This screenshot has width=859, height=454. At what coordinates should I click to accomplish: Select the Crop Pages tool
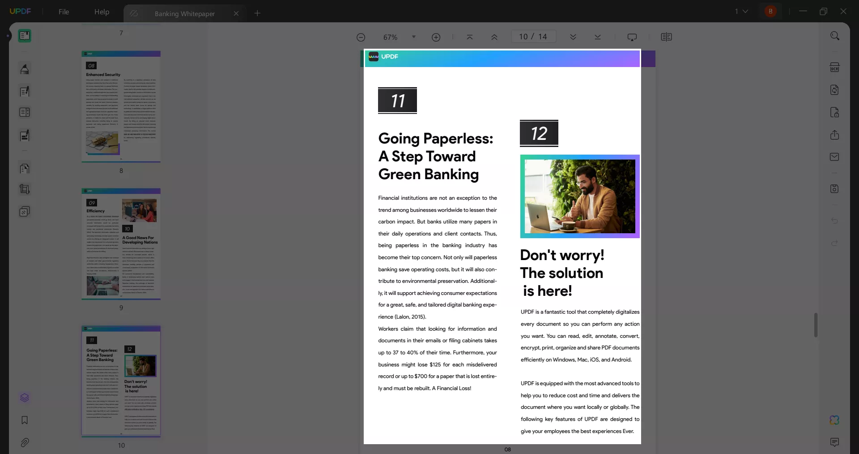pyautogui.click(x=25, y=189)
